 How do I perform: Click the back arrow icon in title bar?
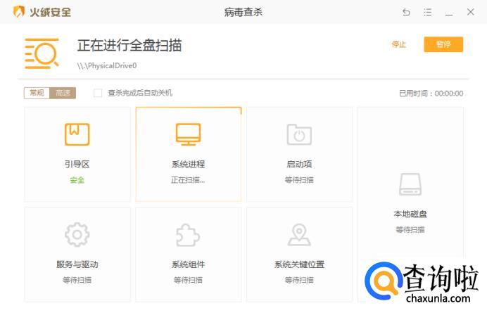click(x=406, y=12)
